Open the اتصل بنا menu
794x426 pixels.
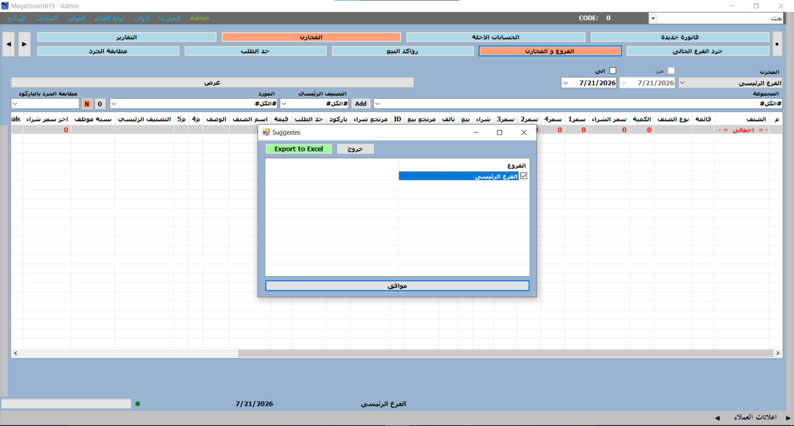pos(170,18)
